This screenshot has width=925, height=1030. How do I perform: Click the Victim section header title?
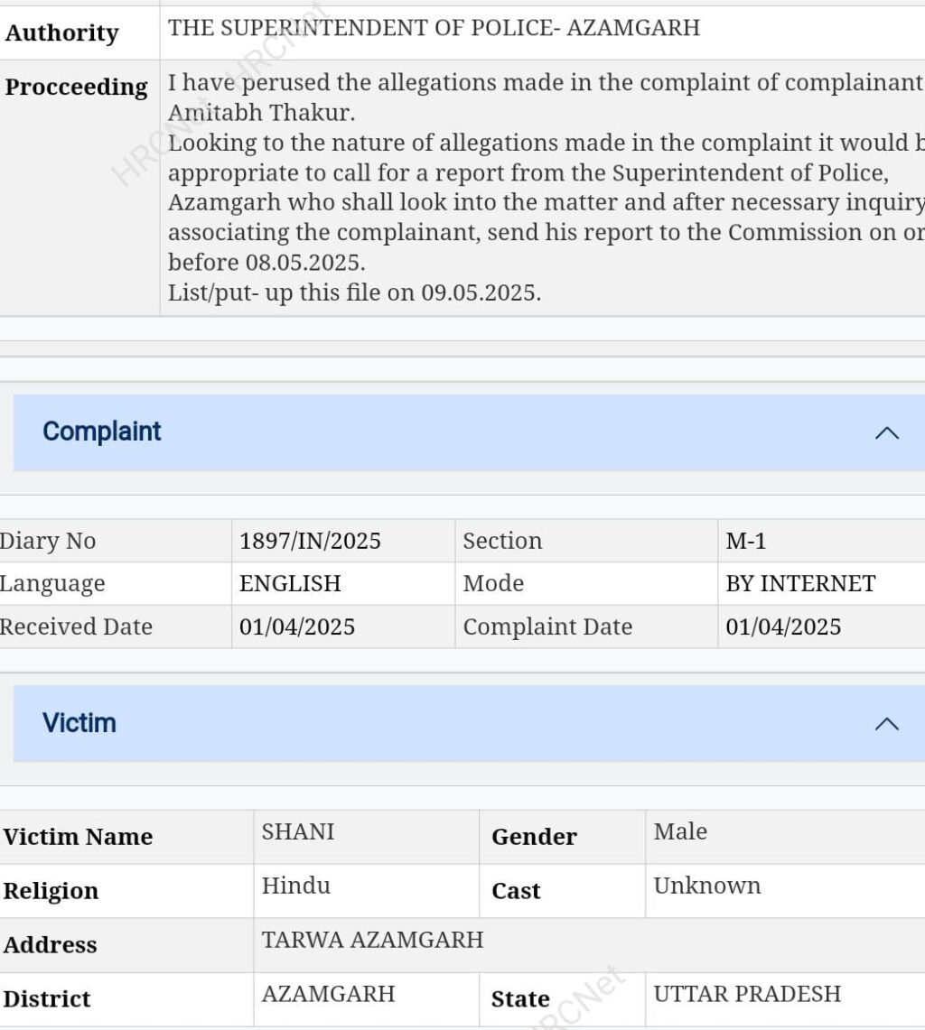pyautogui.click(x=79, y=723)
